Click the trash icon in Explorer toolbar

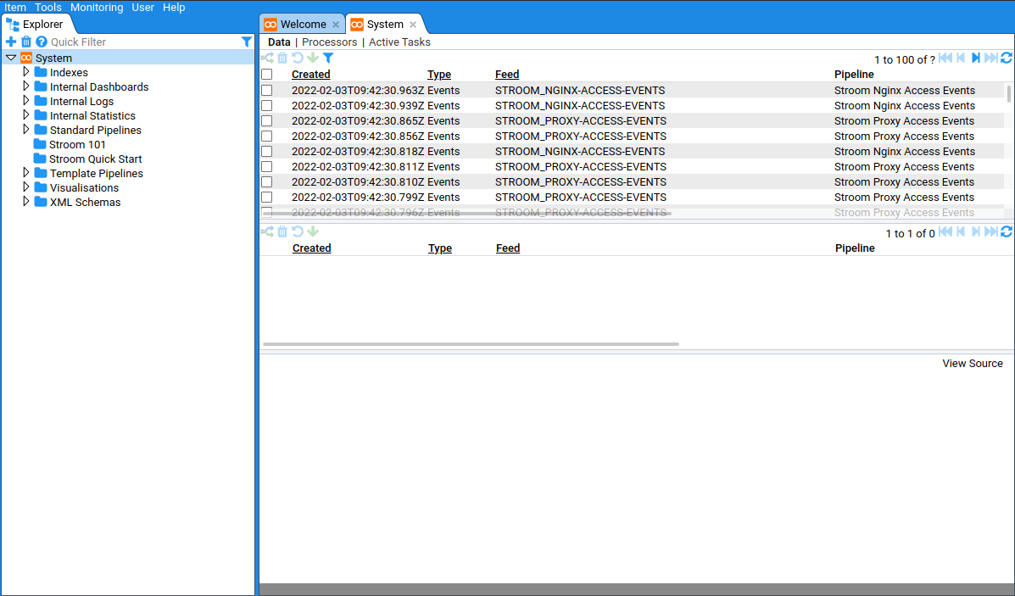tap(26, 42)
